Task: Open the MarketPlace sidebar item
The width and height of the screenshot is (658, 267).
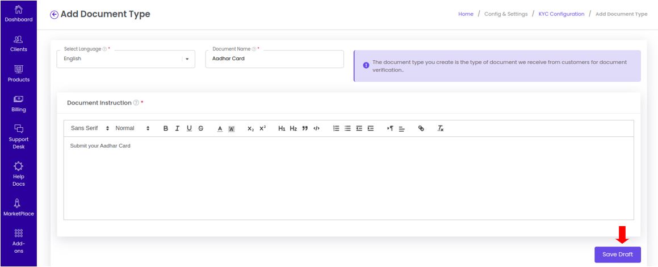Action: click(19, 207)
